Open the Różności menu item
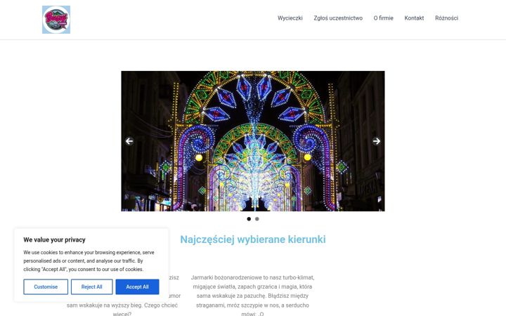This screenshot has width=506, height=316. [x=447, y=18]
